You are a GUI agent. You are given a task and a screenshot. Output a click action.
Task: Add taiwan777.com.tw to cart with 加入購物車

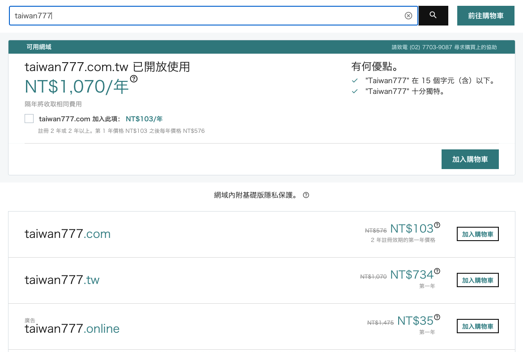point(470,159)
